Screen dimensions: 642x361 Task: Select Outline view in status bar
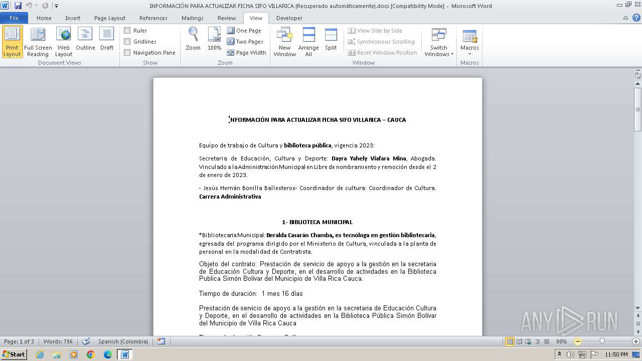pyautogui.click(x=537, y=341)
